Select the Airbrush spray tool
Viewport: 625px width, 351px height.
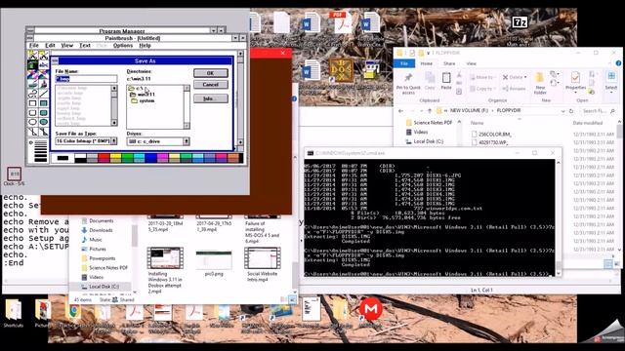pyautogui.click(x=32, y=64)
